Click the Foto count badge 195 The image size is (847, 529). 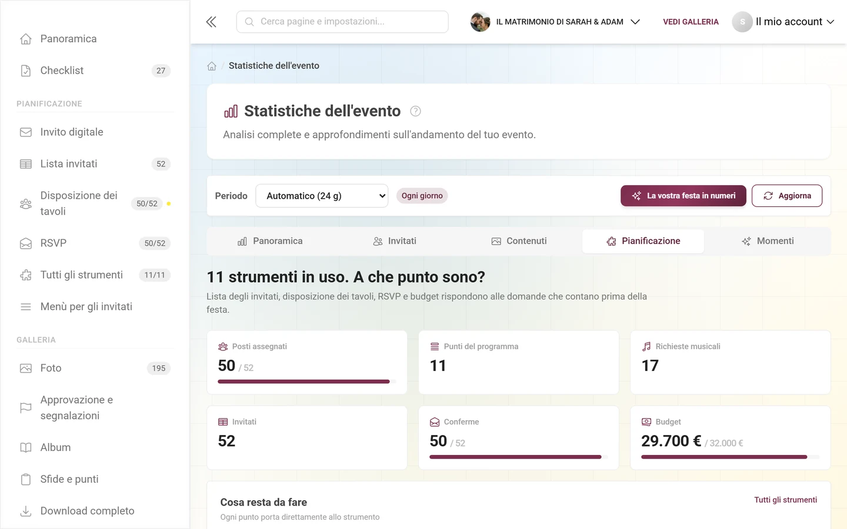[x=159, y=369]
